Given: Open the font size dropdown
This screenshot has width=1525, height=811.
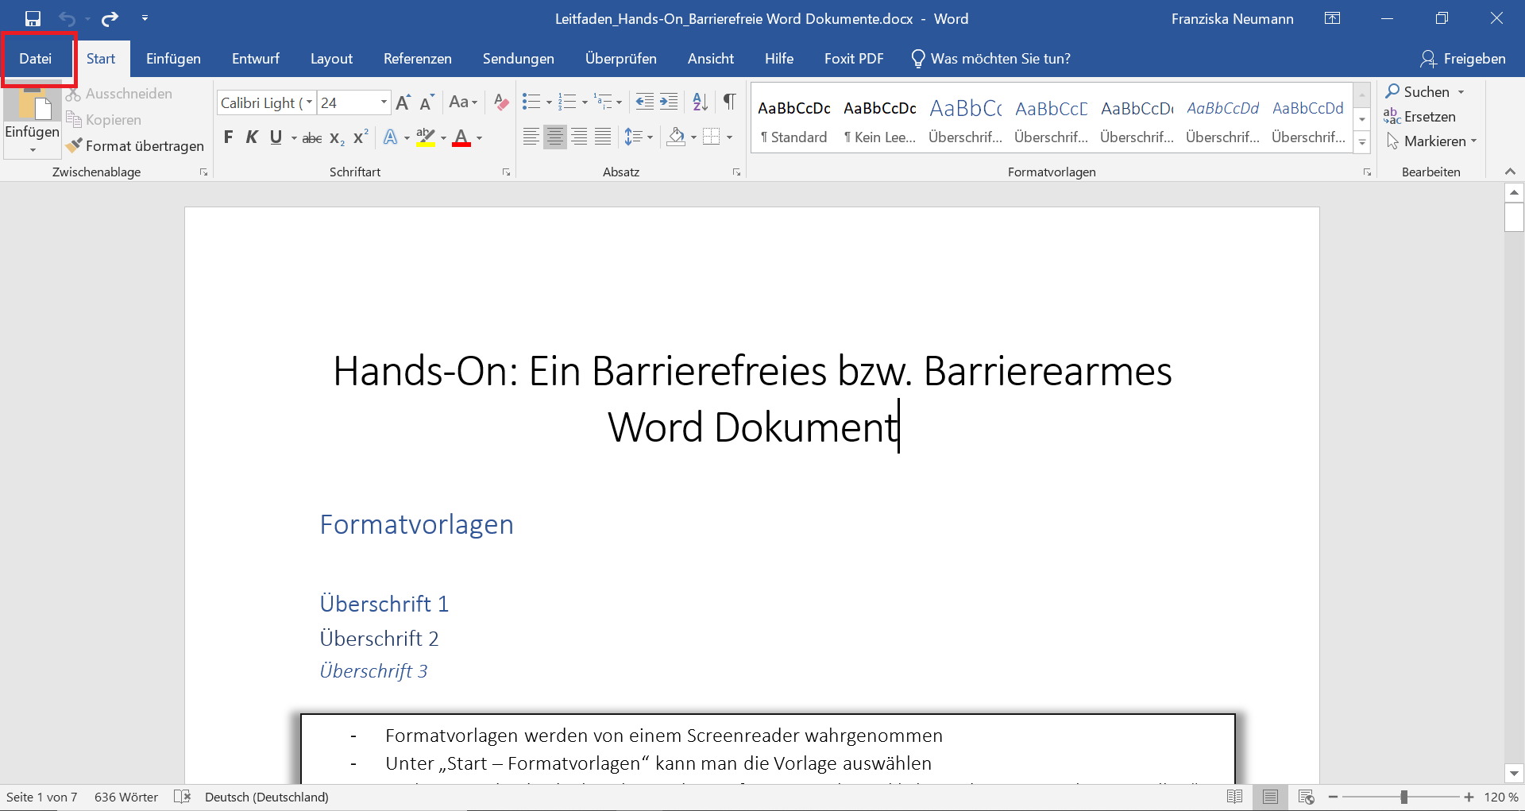Looking at the screenshot, I should pyautogui.click(x=384, y=102).
